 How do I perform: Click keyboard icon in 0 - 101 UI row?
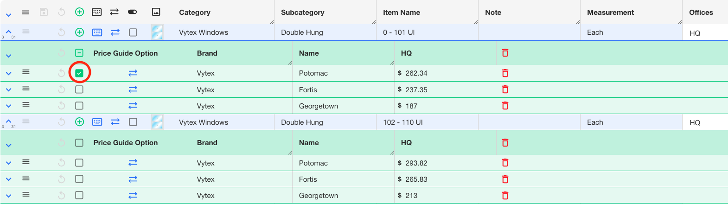pyautogui.click(x=97, y=32)
